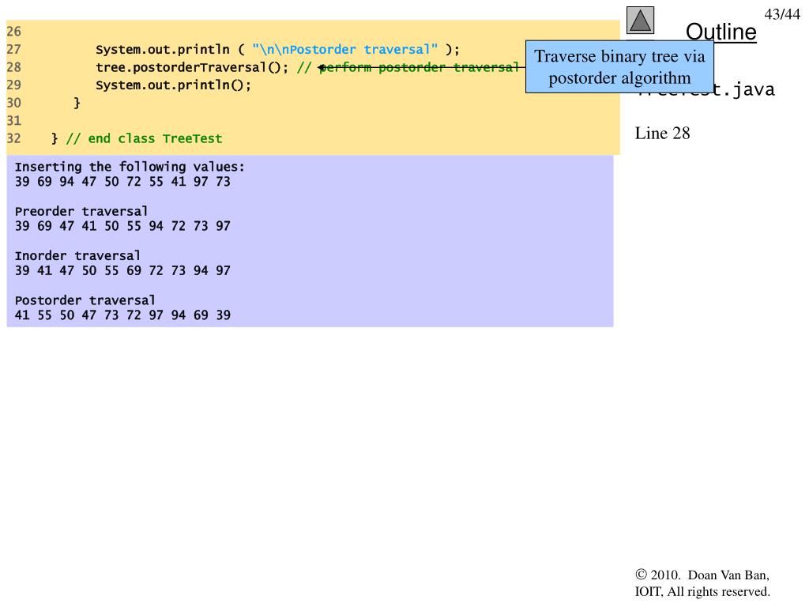Click inserted values row starting 39 69 94
The image size is (809, 607).
point(122,182)
